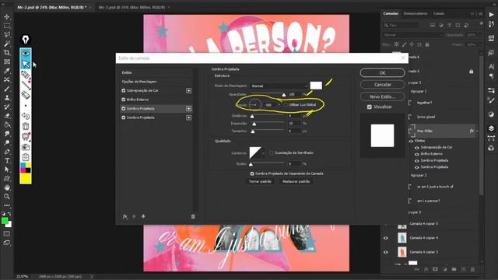Click the Distância slider handle
Viewport: 498px width, 280px height.
252,117
